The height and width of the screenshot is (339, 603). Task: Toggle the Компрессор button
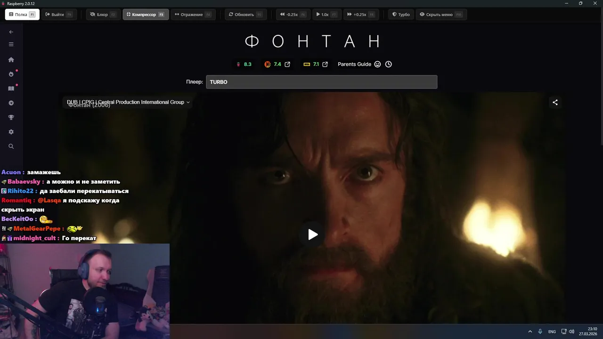point(146,15)
